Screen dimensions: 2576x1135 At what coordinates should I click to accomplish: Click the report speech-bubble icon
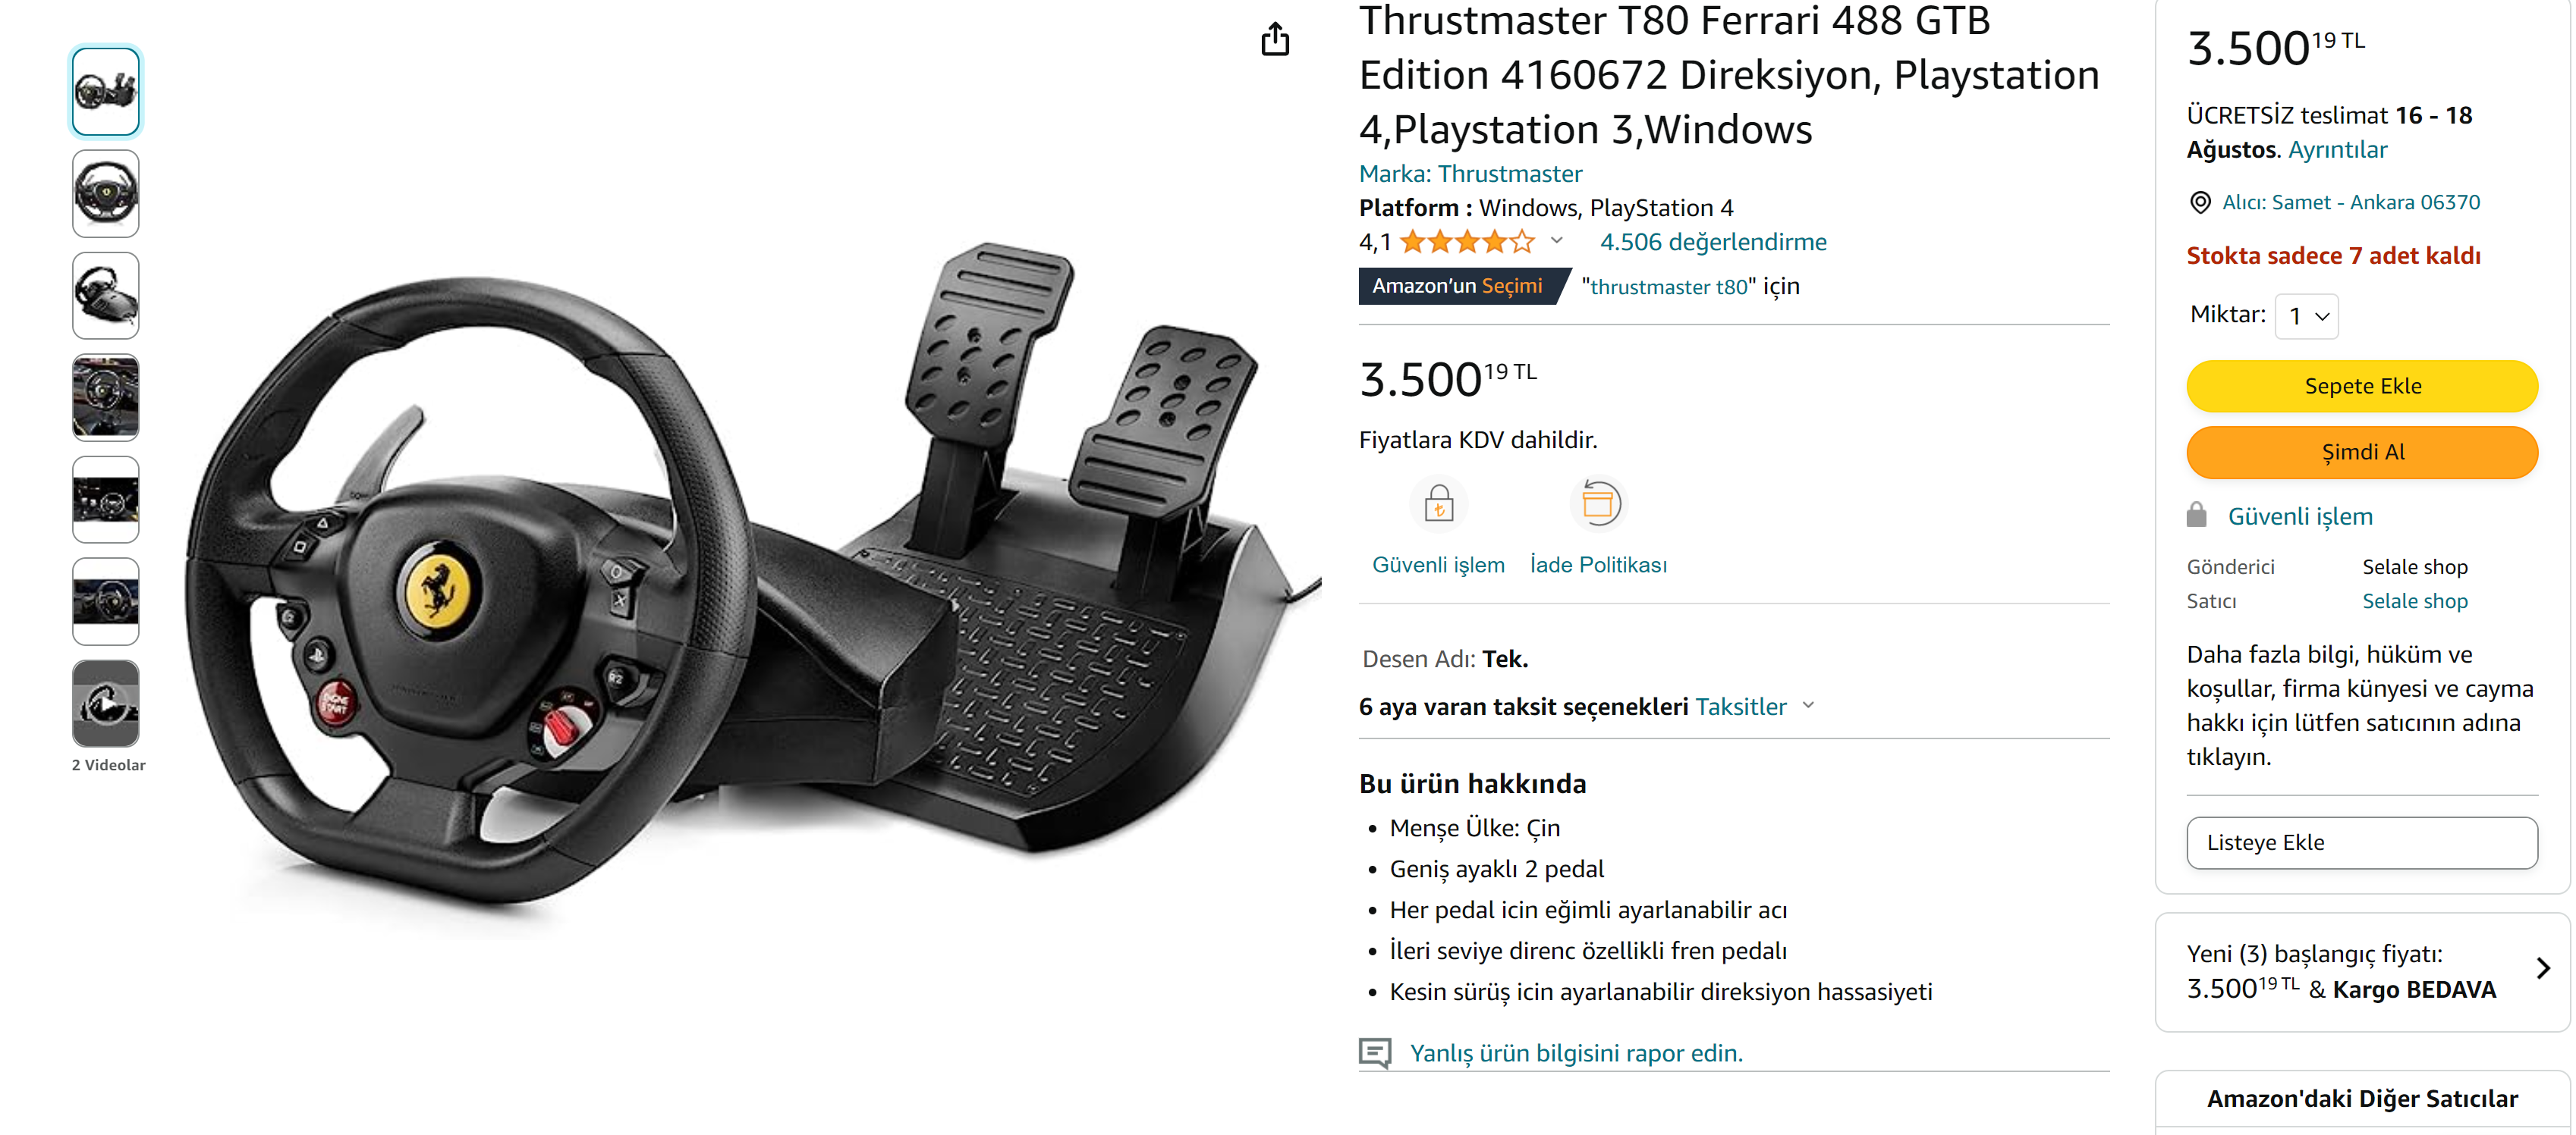click(1375, 1053)
